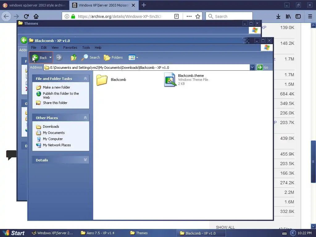
Task: Click Share this folder
Action: pos(55,103)
